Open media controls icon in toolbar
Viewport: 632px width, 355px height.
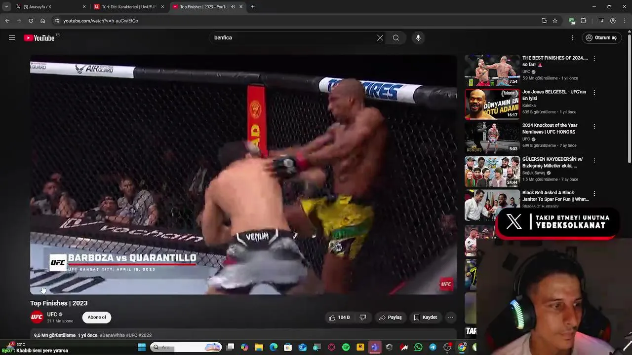point(601,21)
